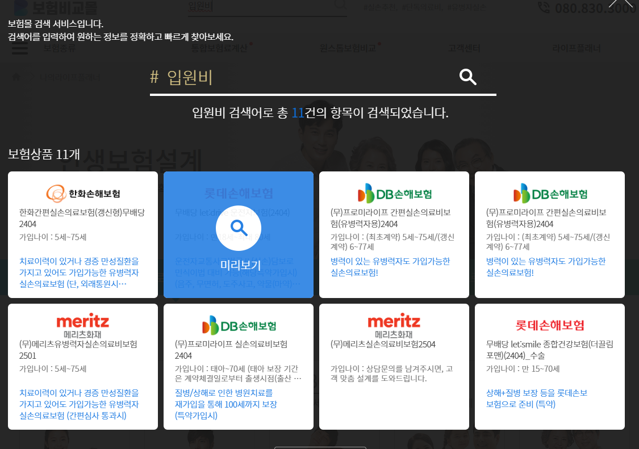Click the 한화손해보험 logo
639x449 pixels.
(x=83, y=194)
